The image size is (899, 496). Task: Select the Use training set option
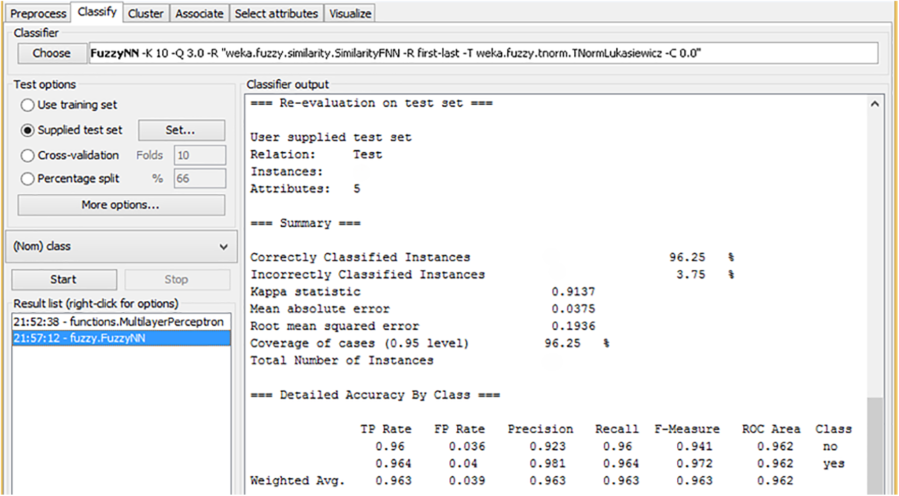point(28,105)
